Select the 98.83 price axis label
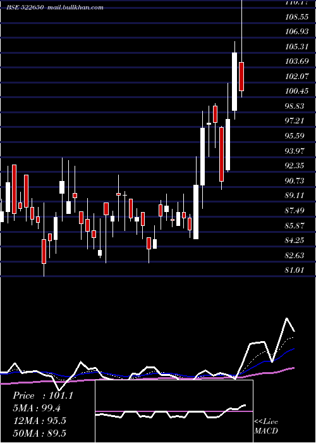 pos(295,106)
